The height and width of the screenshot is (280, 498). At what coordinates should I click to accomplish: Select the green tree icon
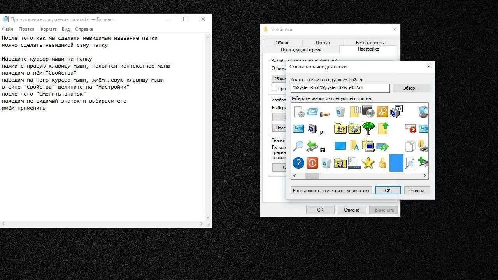click(368, 128)
